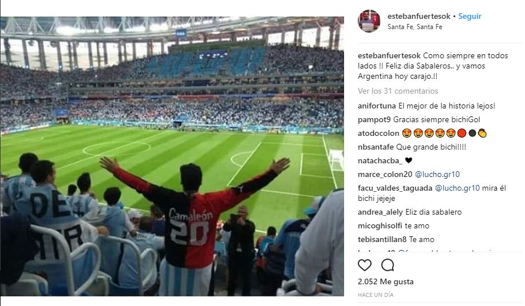
Task: Follow the account via Seguir
Action: coord(470,16)
